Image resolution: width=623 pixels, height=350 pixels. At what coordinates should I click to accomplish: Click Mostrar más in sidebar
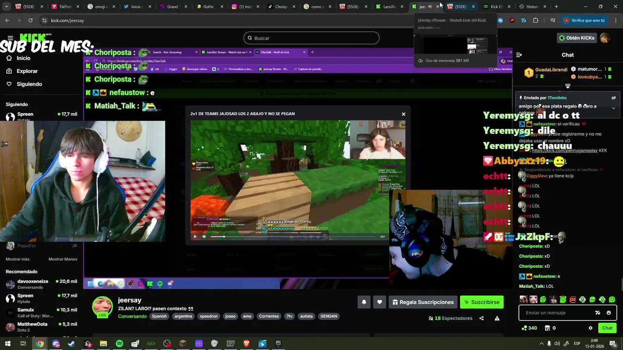[x=18, y=259]
